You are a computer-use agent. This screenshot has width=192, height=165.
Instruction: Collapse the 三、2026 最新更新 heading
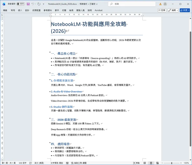click(50, 118)
